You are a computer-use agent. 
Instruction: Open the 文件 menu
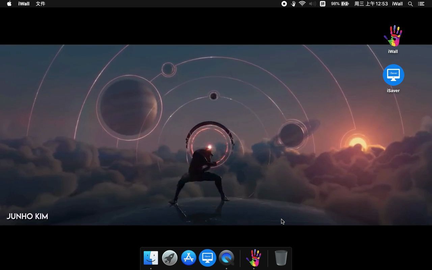[x=40, y=4]
